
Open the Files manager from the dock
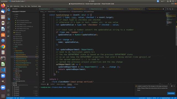click(3, 17)
